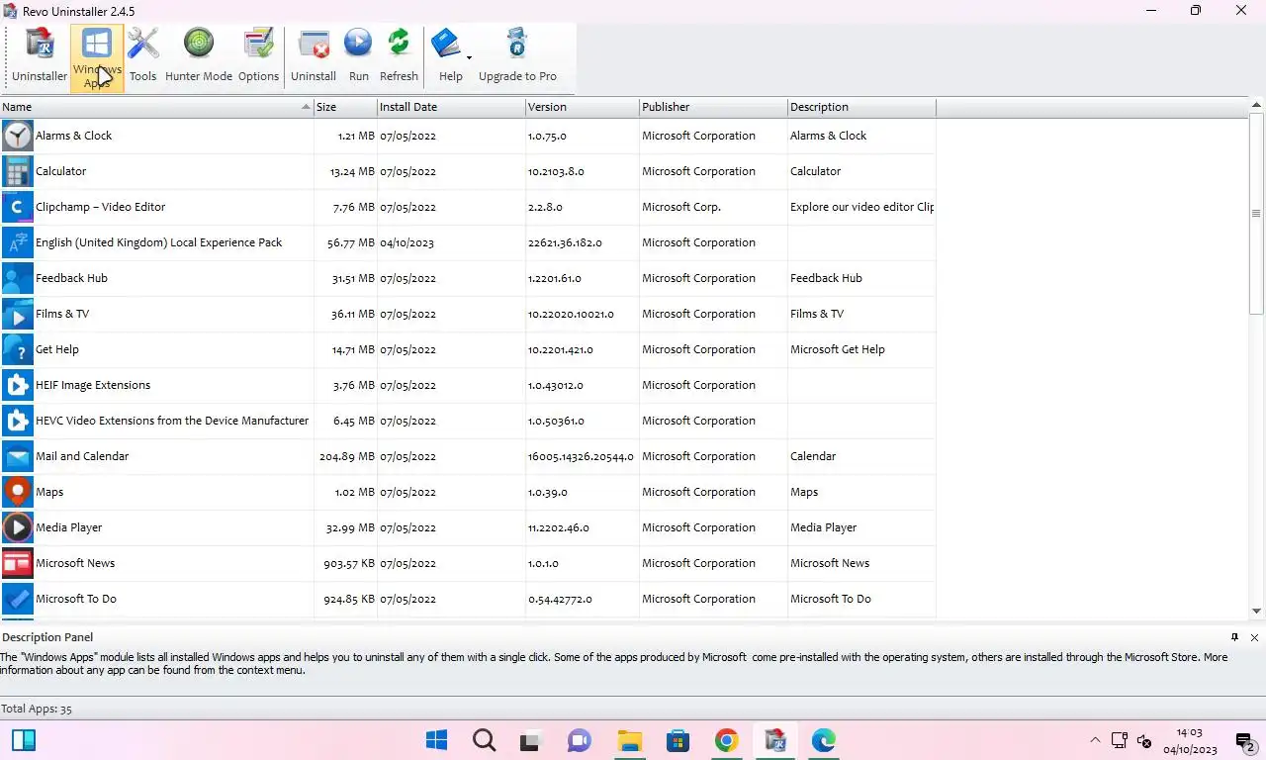Click version 0.54.42772.0 cell

[560, 599]
